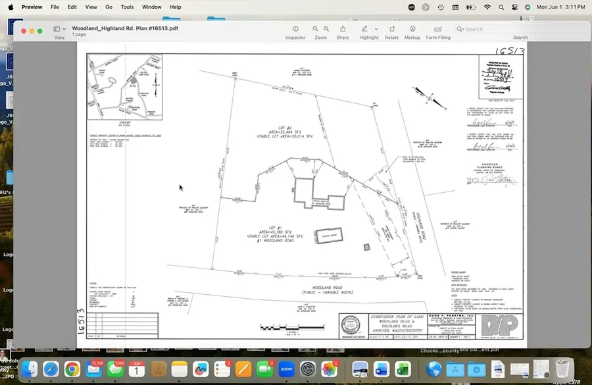Click the battery status icon

click(471, 7)
